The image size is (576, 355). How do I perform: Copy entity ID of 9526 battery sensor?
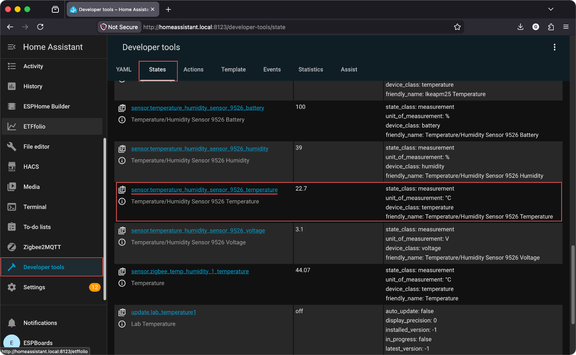coord(122,108)
